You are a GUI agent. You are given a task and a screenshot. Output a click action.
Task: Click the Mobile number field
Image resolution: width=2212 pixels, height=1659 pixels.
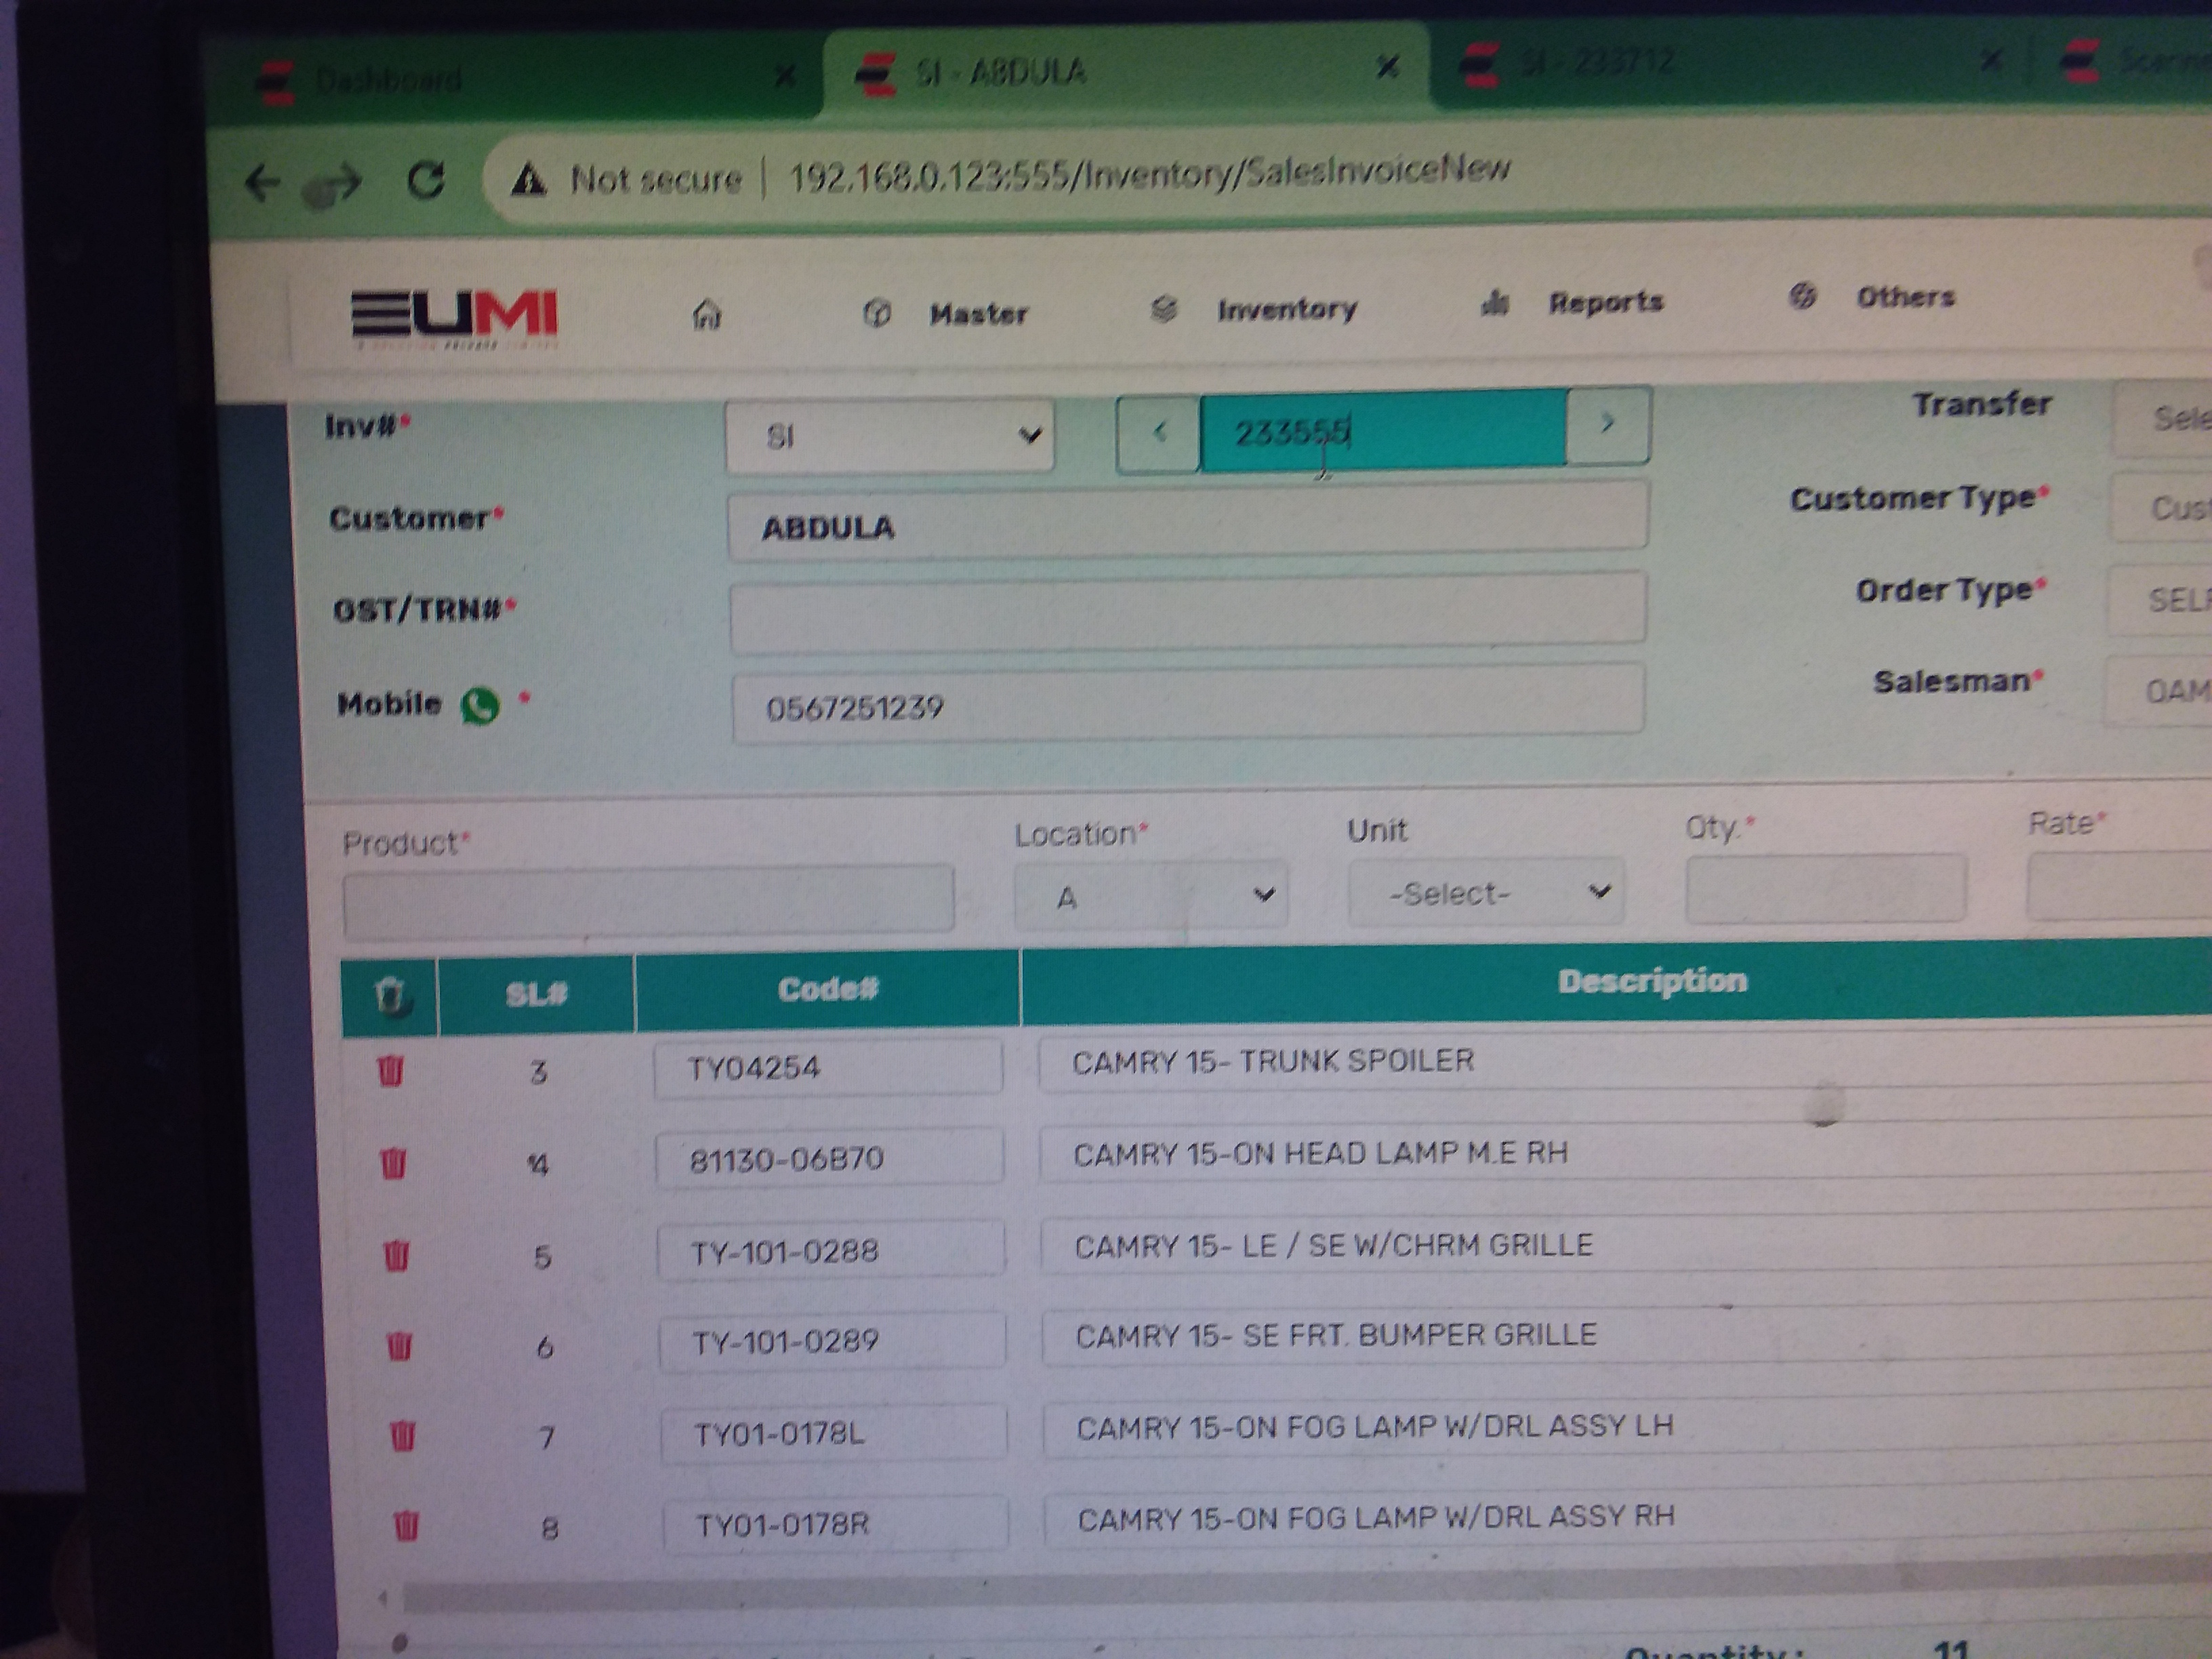point(1189,703)
